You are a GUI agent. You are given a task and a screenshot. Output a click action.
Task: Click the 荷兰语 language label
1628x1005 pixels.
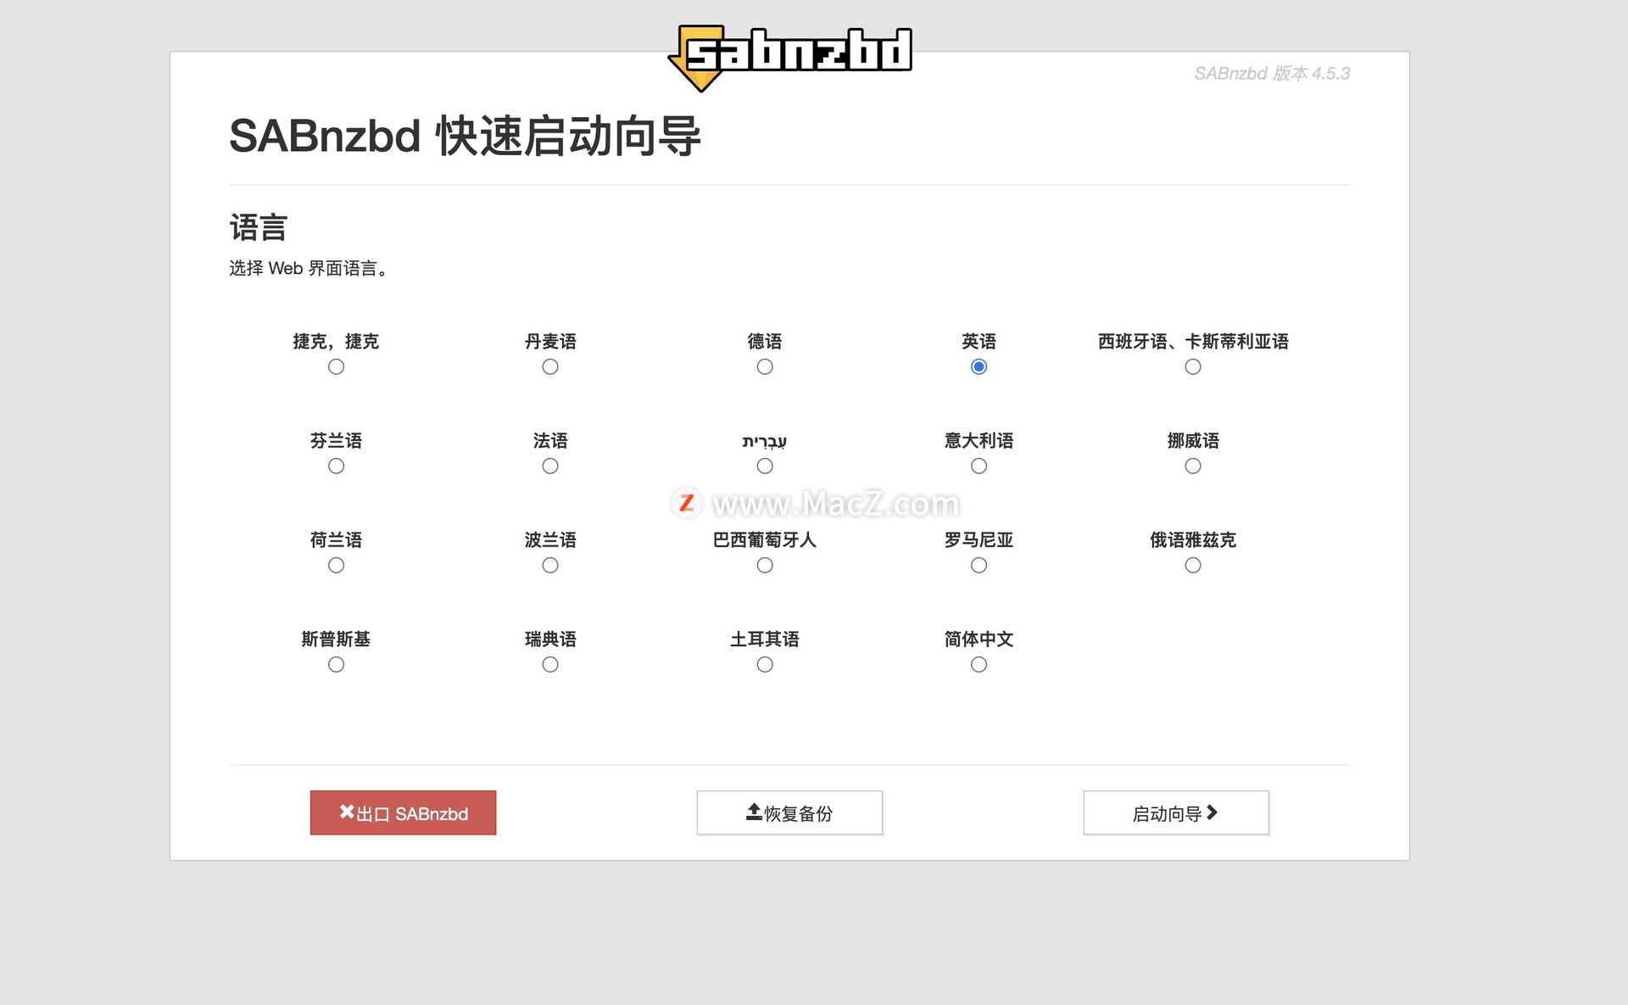point(336,540)
